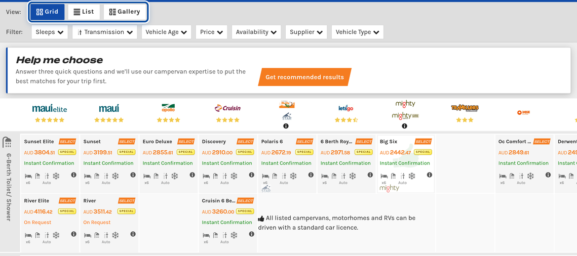The image size is (577, 256).
Task: Expand the Vehicle Type filter
Action: (x=358, y=32)
